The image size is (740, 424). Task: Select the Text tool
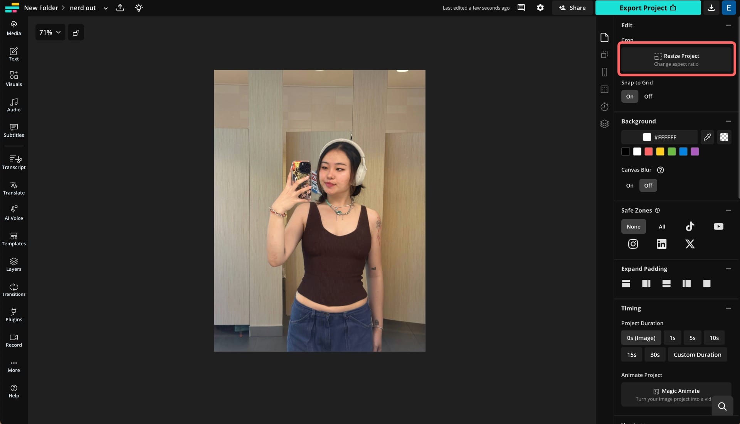pos(13,54)
